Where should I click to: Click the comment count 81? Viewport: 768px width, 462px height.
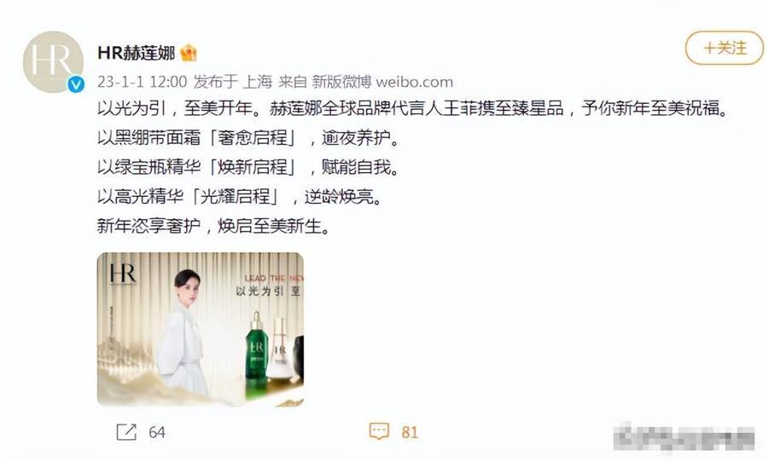(410, 432)
